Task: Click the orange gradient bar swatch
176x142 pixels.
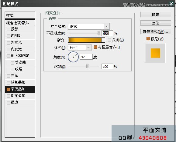Action: (85, 40)
